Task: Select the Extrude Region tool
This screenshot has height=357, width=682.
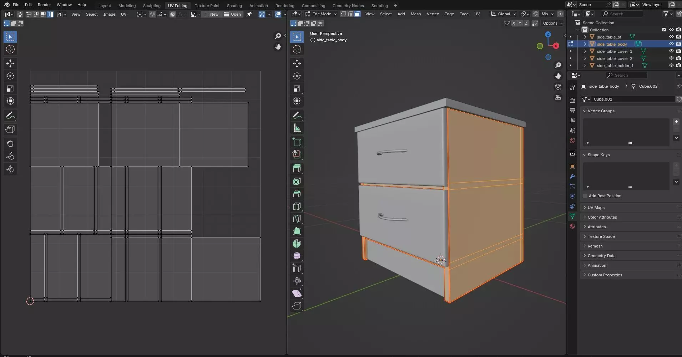Action: pos(297,168)
